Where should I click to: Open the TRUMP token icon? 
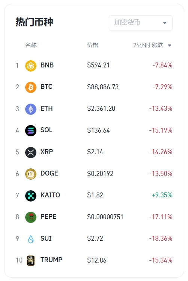coord(31,261)
